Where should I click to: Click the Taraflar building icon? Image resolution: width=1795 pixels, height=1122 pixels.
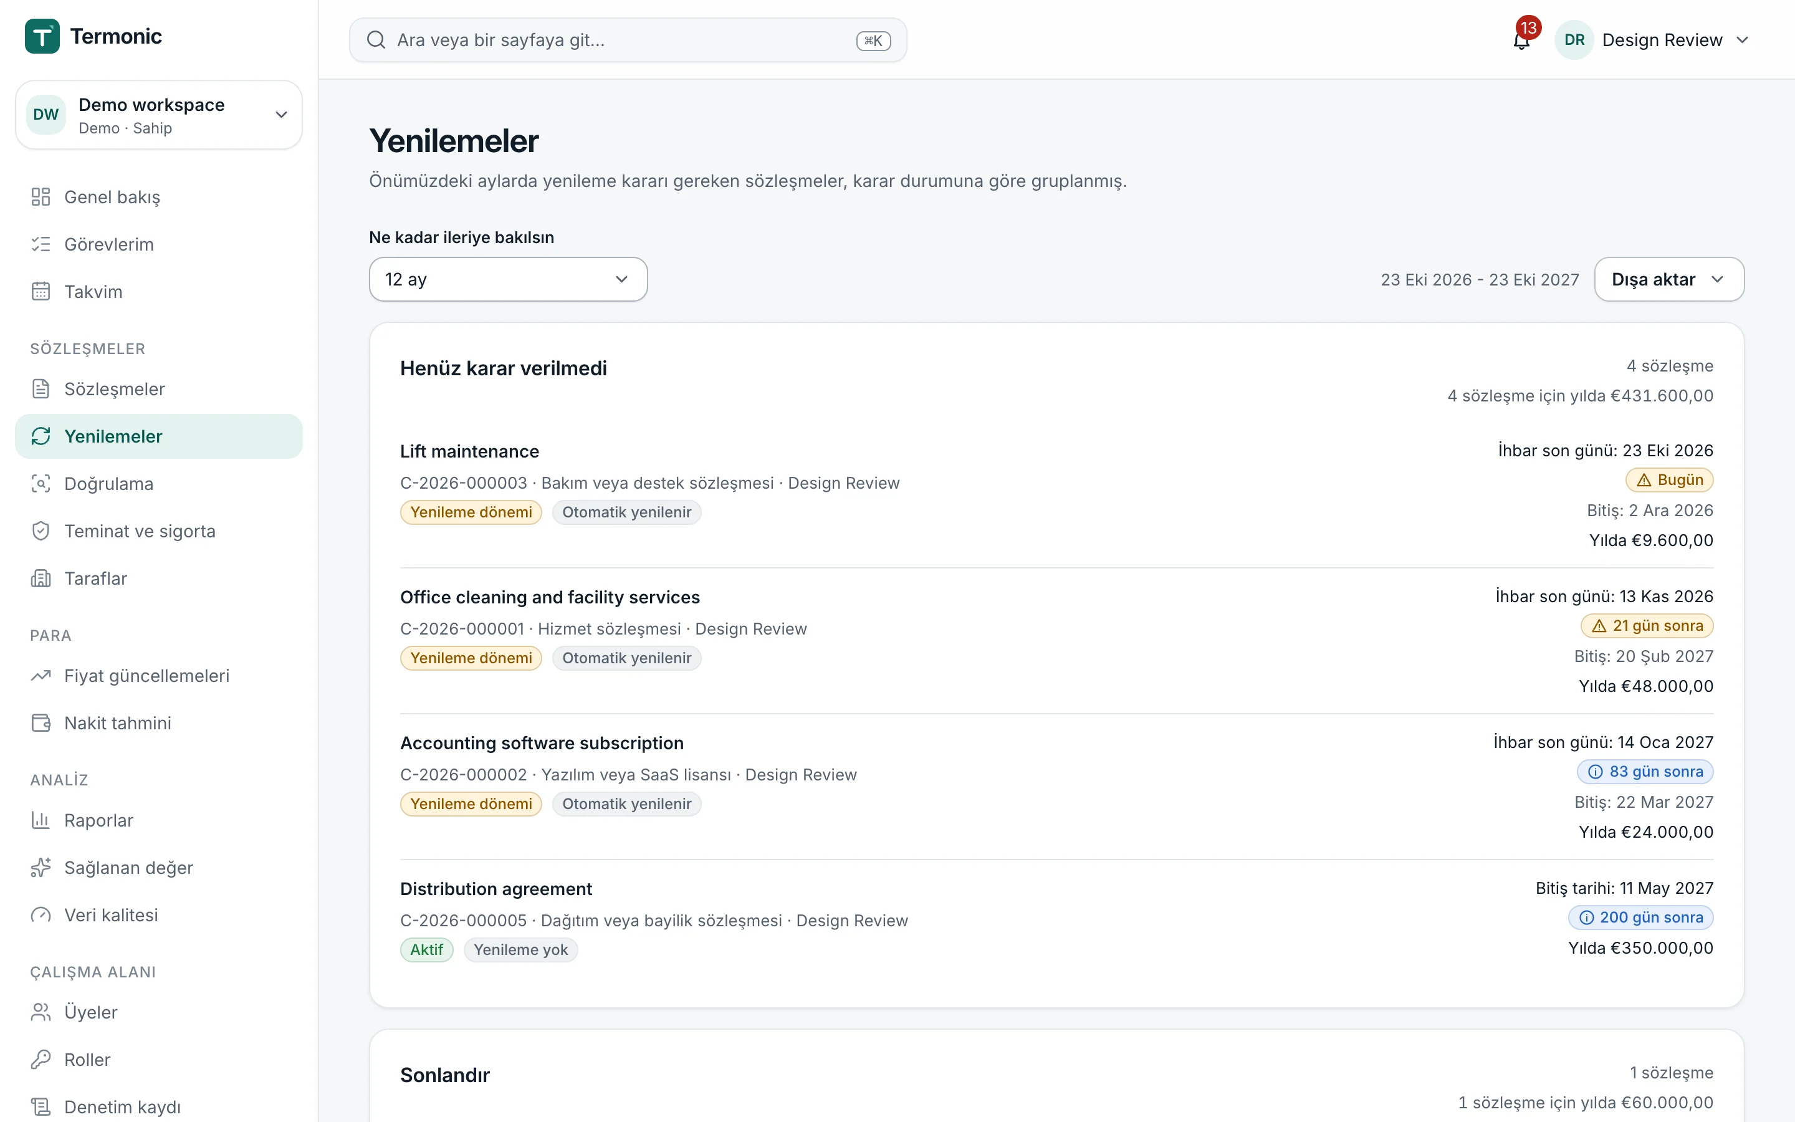point(41,579)
